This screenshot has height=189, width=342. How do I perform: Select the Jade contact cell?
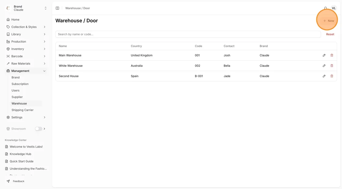(227, 76)
